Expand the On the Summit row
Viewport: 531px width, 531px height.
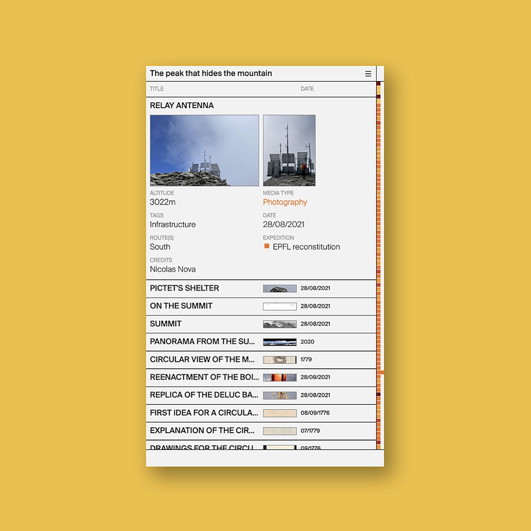[181, 306]
